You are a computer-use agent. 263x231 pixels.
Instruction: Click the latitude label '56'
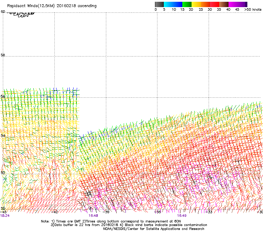pos(3,96)
